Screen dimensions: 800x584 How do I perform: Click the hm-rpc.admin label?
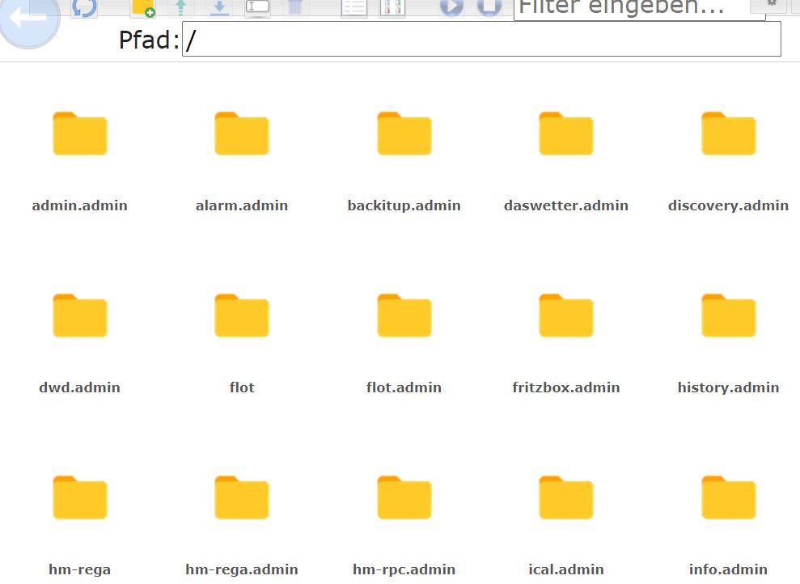tap(404, 569)
